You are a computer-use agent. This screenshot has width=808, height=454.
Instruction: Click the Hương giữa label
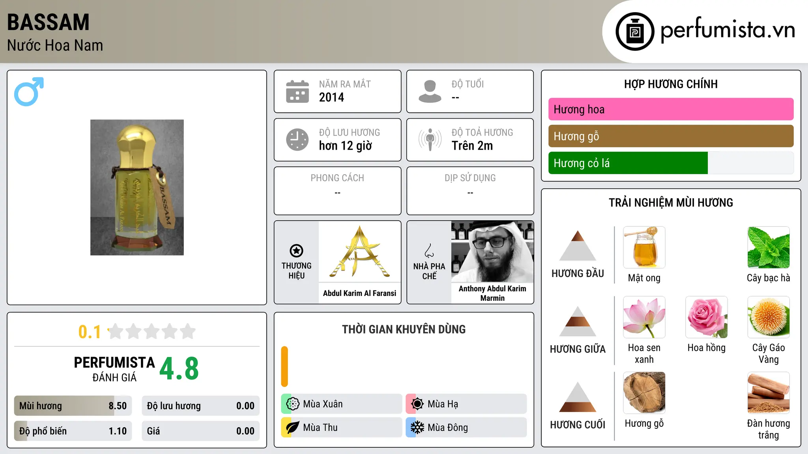pos(578,349)
